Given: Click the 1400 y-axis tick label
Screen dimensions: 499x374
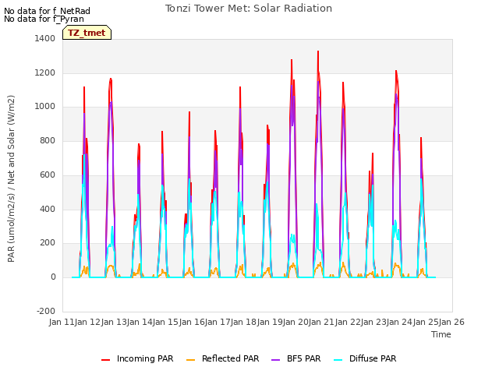Looking at the screenshot, I should (45, 38).
